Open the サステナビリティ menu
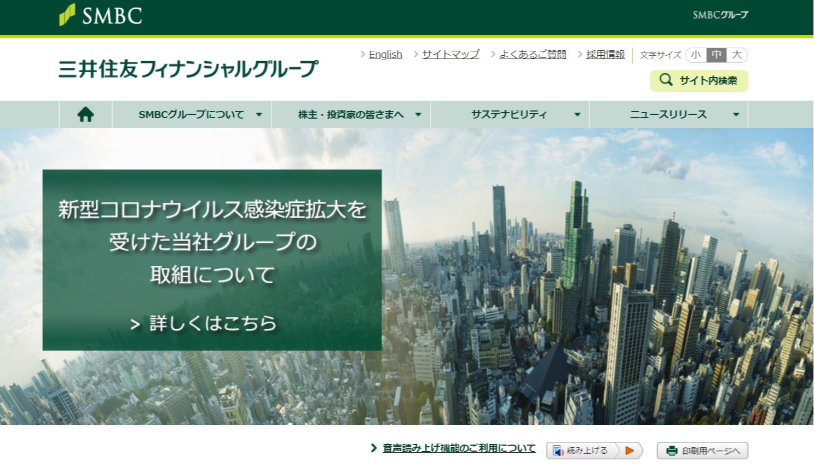Image resolution: width=814 pixels, height=473 pixels. (509, 114)
